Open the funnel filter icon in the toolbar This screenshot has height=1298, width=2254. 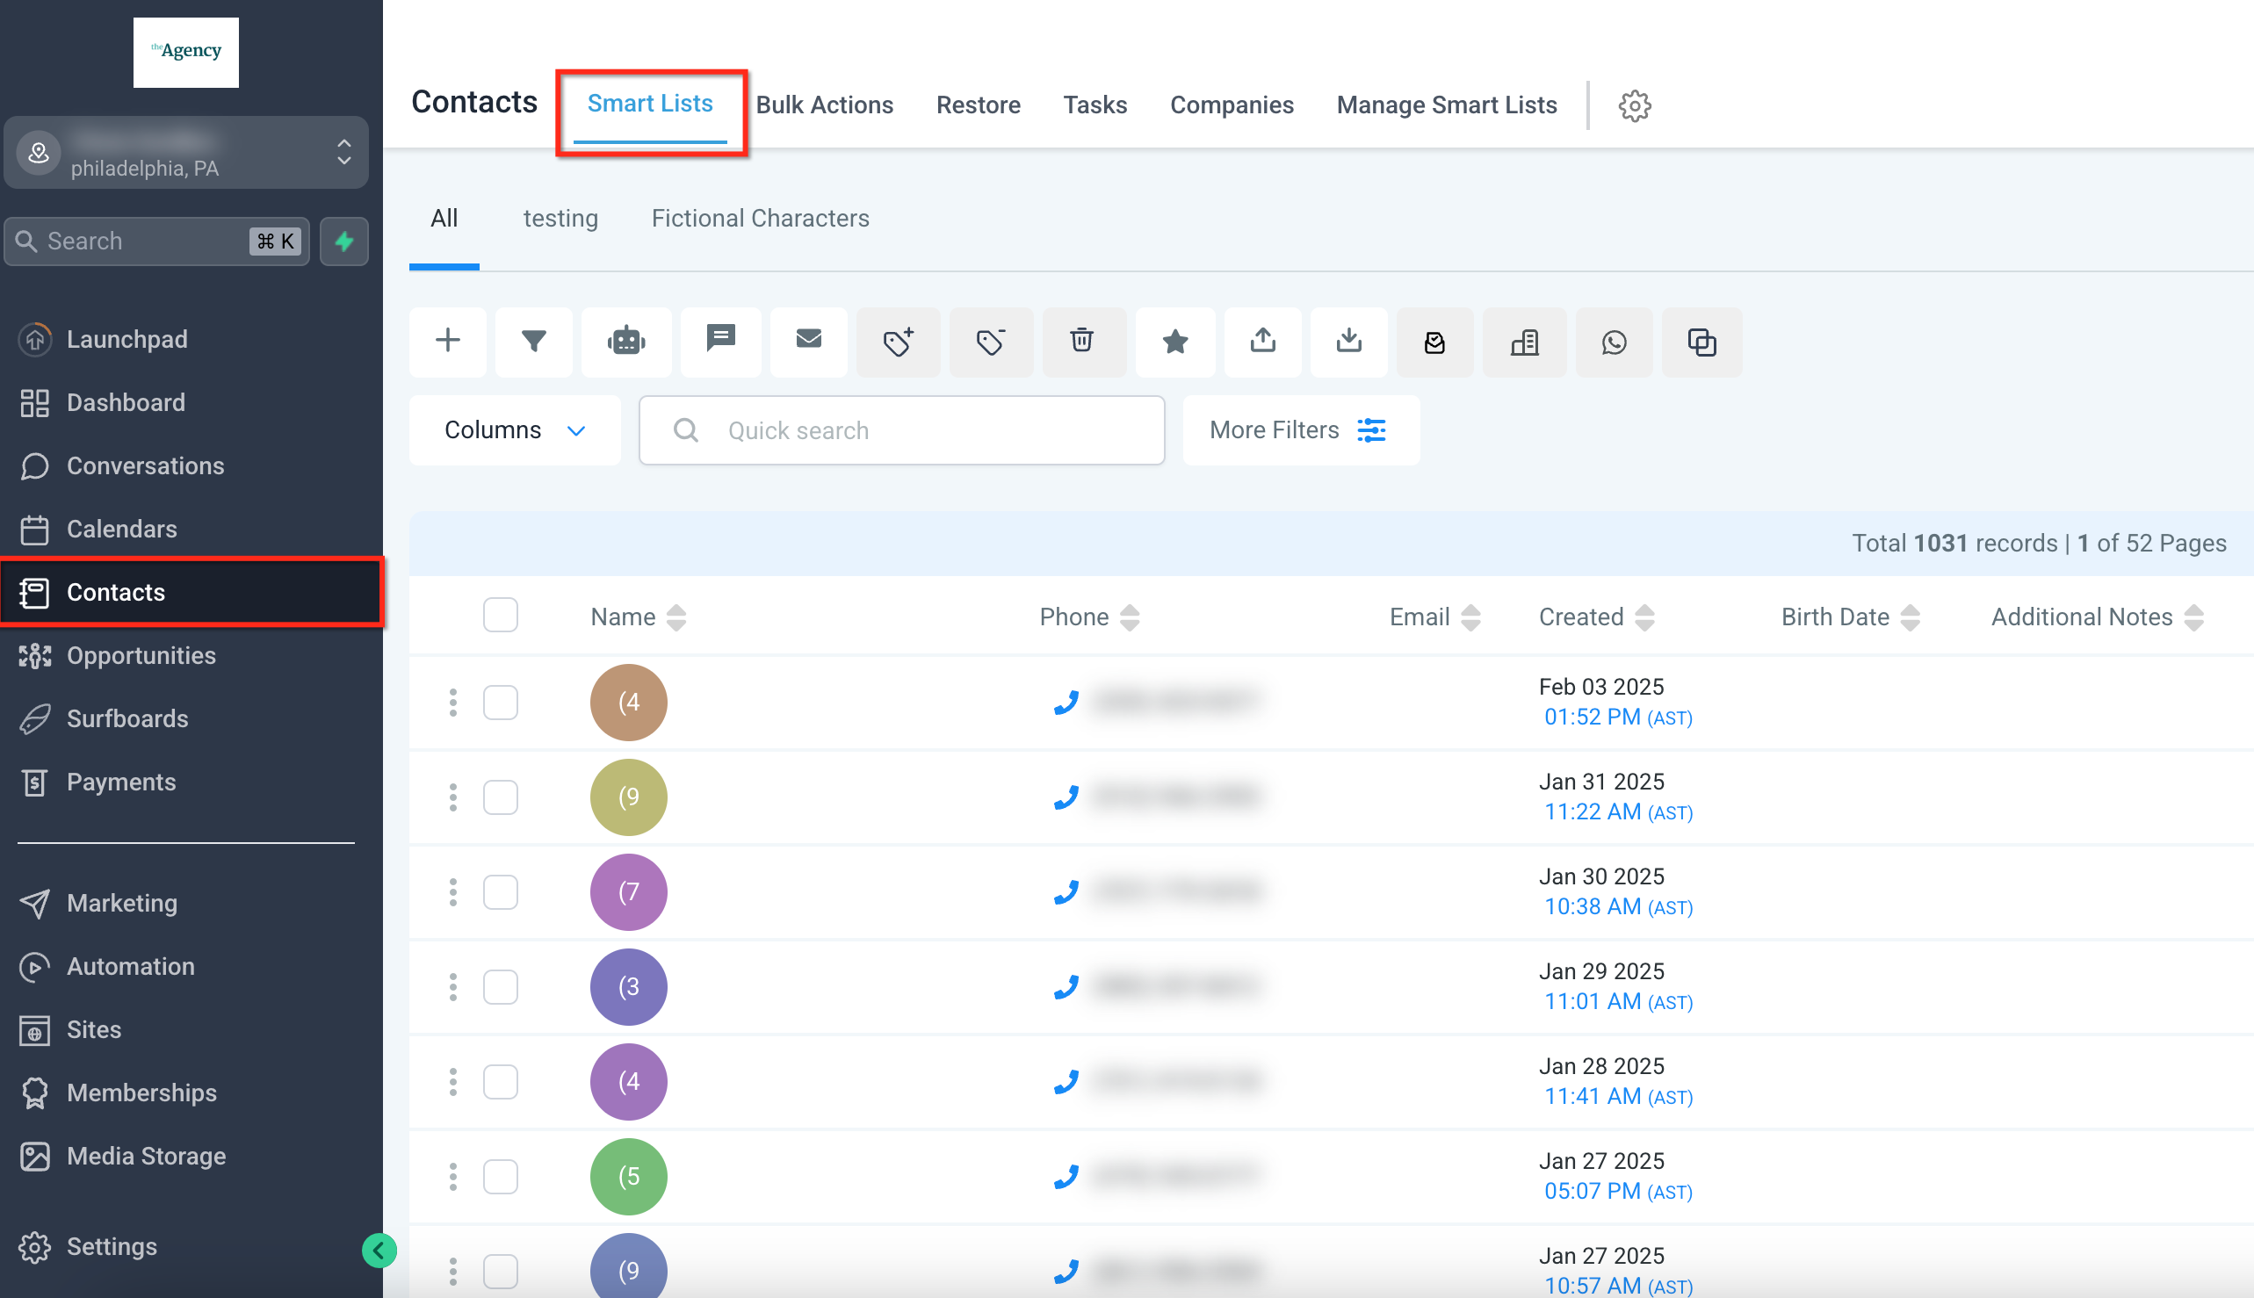click(x=533, y=342)
